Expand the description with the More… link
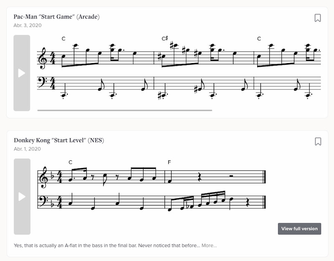334x261 pixels. coord(209,245)
